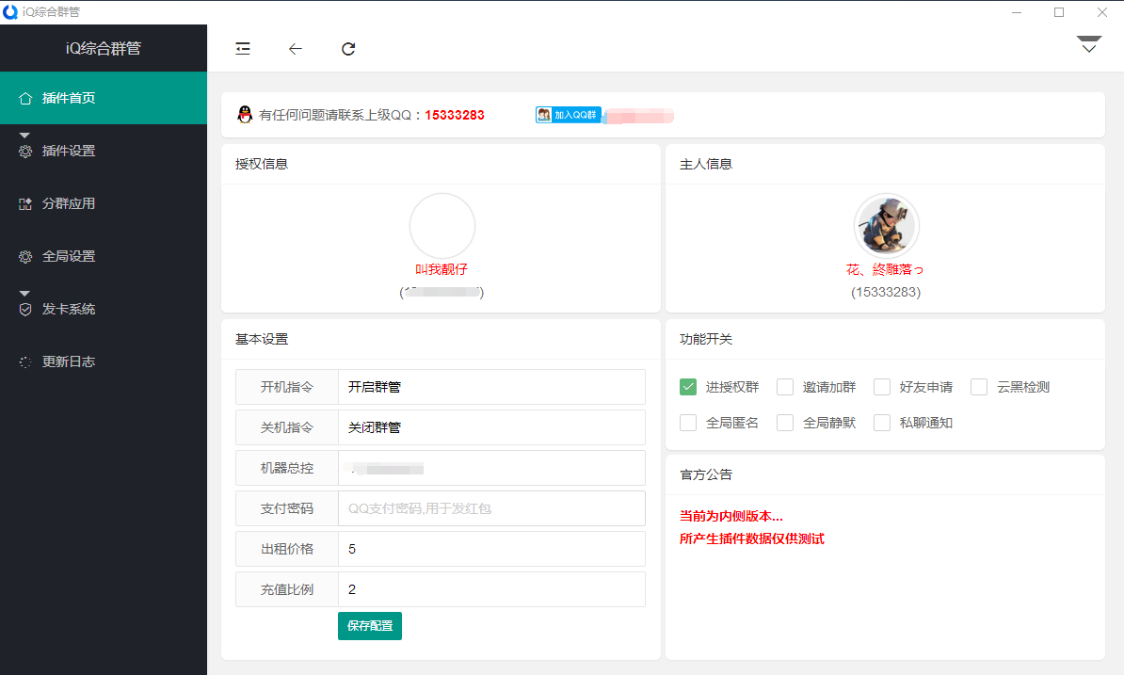The image size is (1124, 675).
Task: Click the red QQ number 15333283 link
Action: point(455,115)
